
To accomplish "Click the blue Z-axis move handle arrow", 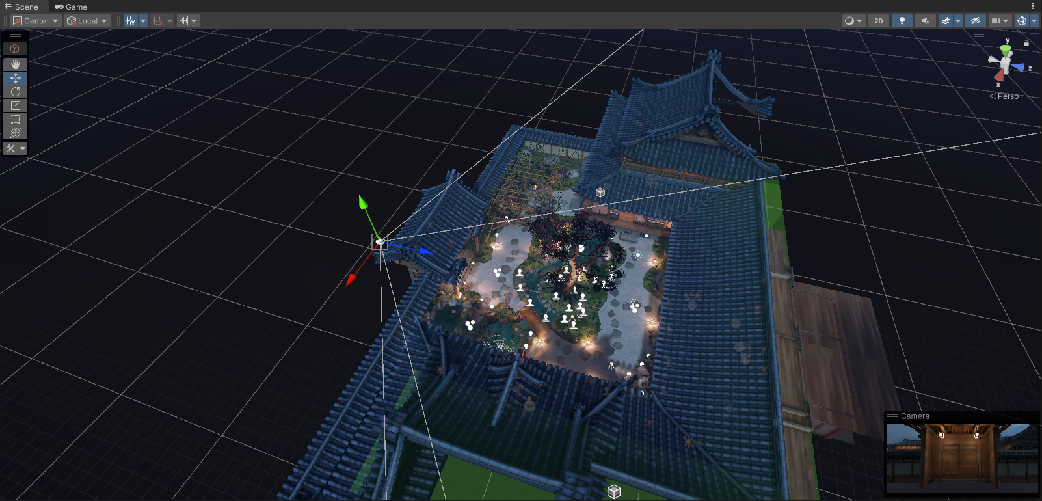I will pos(425,250).
